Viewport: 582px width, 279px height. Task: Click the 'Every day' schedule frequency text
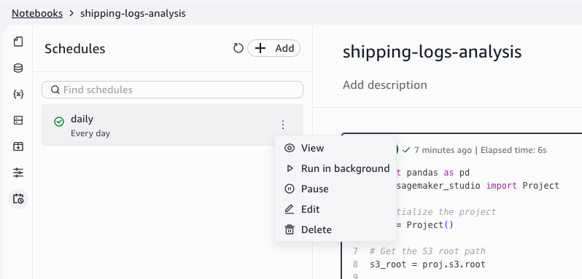(90, 133)
